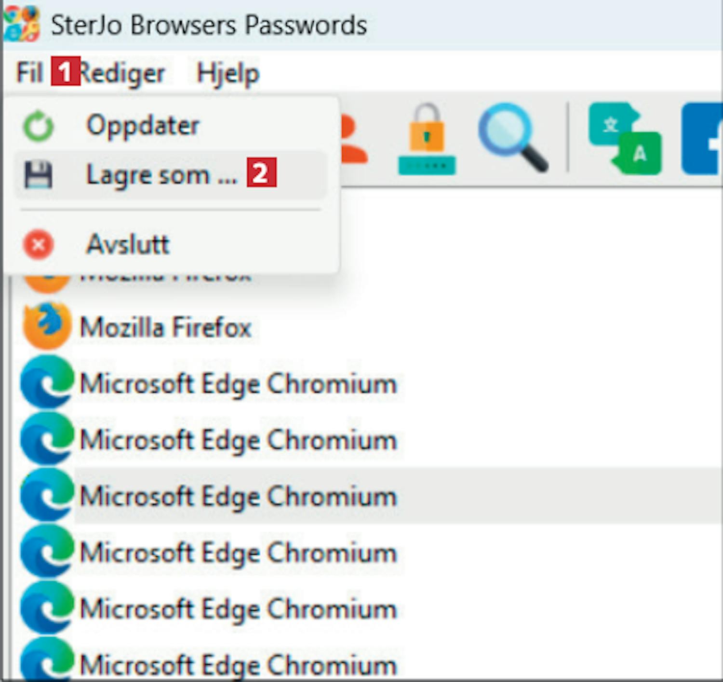Viewport: 723px width, 682px height.
Task: Select the highlighted Microsoft Edge Chromium row
Action: coord(238,496)
